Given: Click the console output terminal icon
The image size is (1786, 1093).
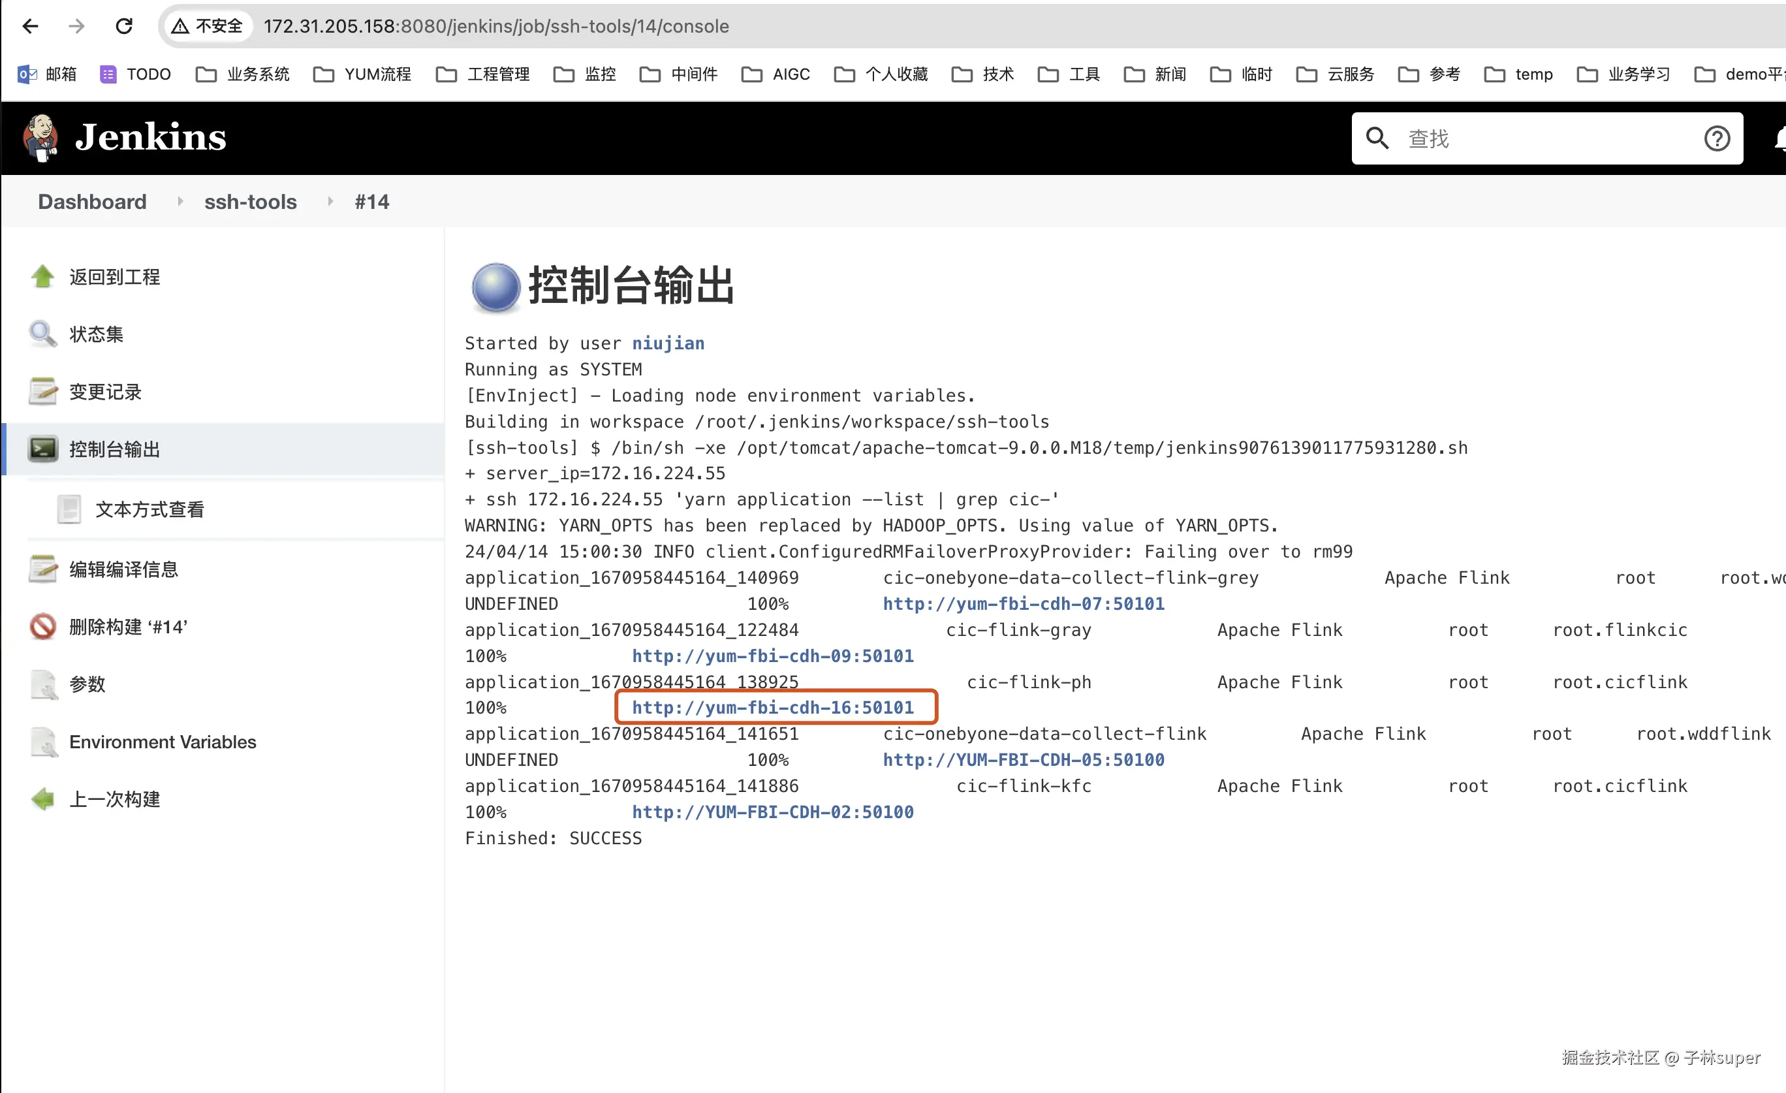Looking at the screenshot, I should tap(43, 449).
